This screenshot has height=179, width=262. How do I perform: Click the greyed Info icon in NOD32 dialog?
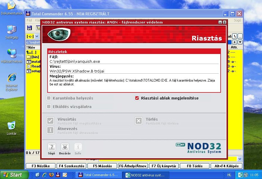[x=78, y=147]
